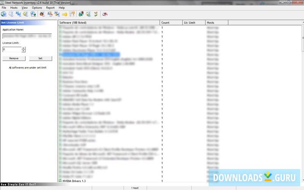The image size is (304, 190).
Task: Increase License Limit with up arrow
Action: (x=24, y=48)
